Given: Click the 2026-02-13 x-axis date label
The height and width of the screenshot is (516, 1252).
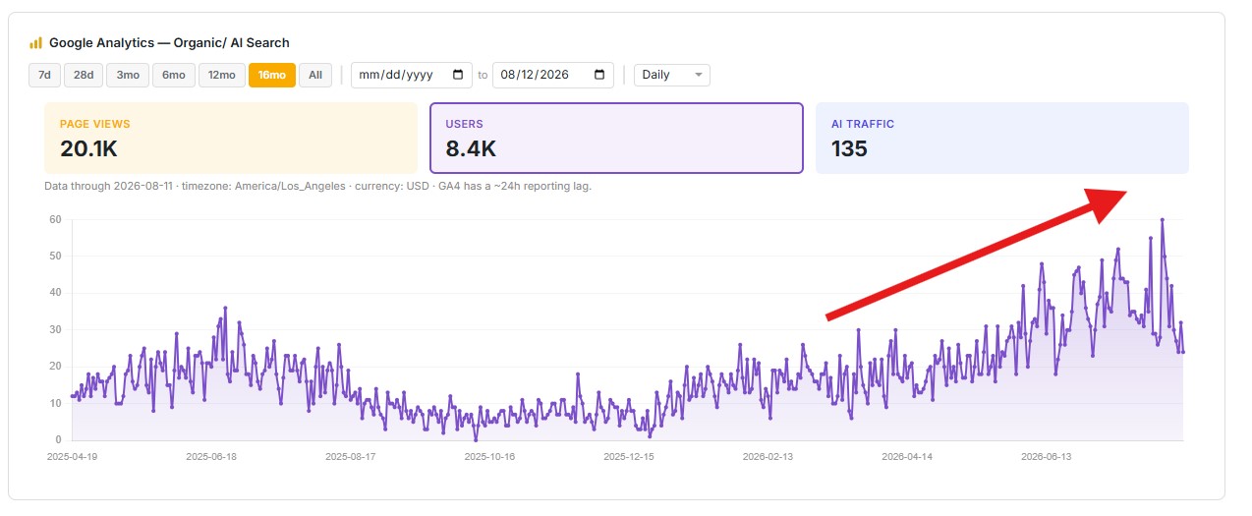Looking at the screenshot, I should pos(768,457).
